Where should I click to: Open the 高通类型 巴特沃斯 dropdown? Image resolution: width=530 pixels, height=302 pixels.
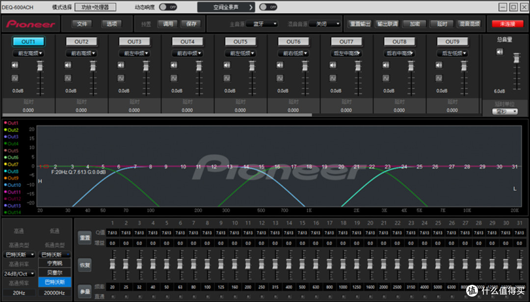click(x=19, y=254)
